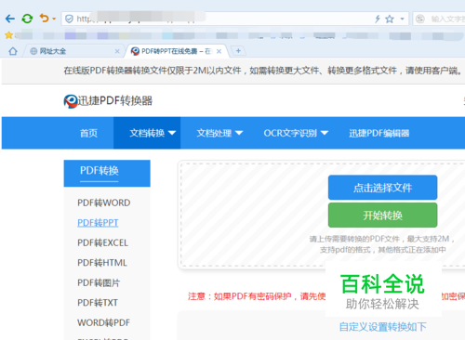The image size is (465, 340).
Task: Open the undo arrow dropdown
Action: 54,19
